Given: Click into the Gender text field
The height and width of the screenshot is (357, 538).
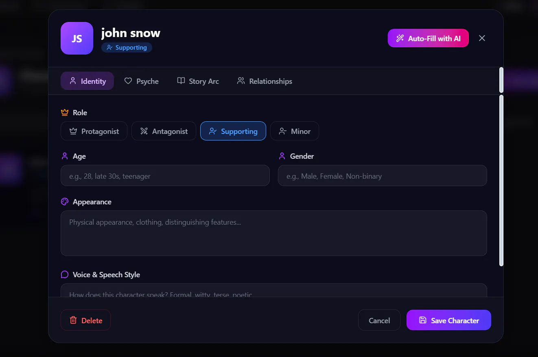Looking at the screenshot, I should (383, 175).
